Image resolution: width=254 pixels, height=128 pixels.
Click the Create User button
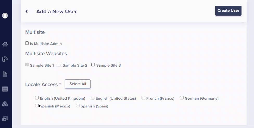point(228,11)
